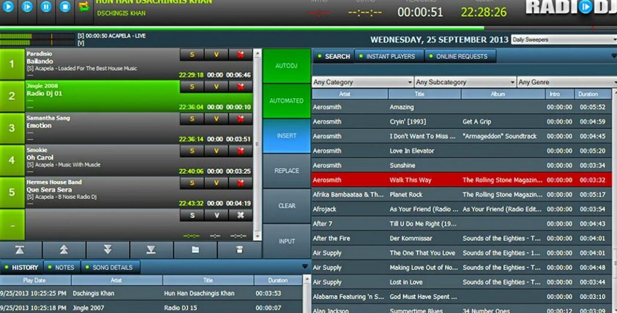Image resolution: width=617 pixels, height=313 pixels.
Task: Click the green-yellow loop arrows icon
Action: tap(84, 7)
